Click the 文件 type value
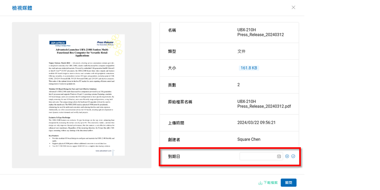 tap(241, 51)
